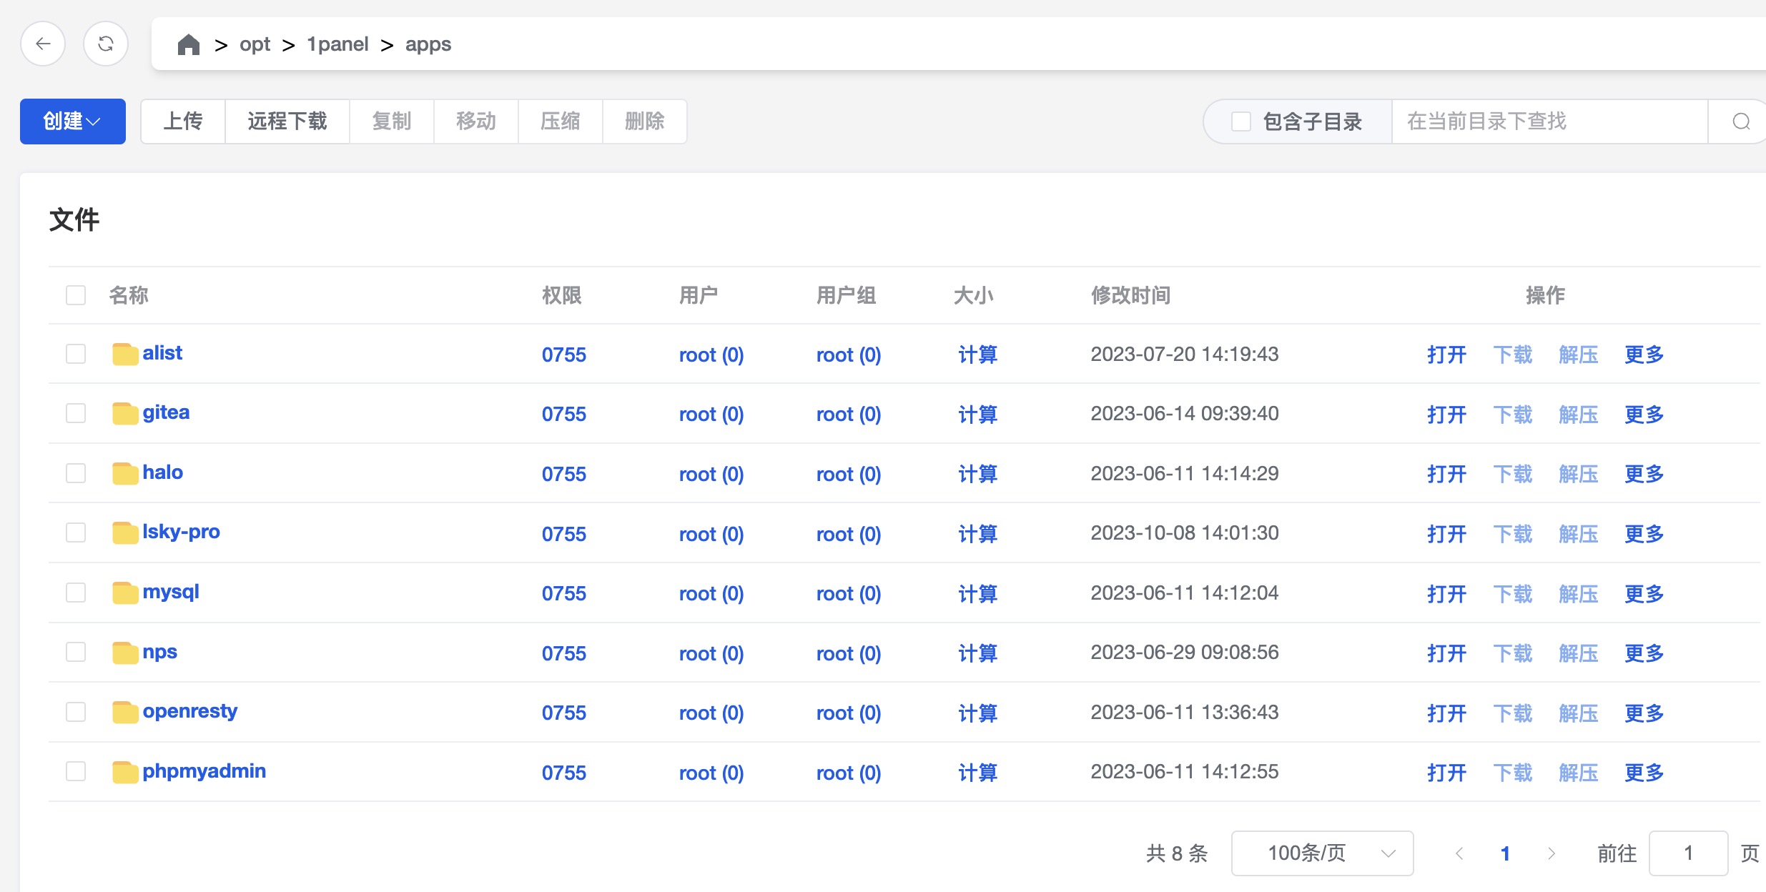
Task: Navigate to opt in breadcrumb
Action: click(255, 44)
